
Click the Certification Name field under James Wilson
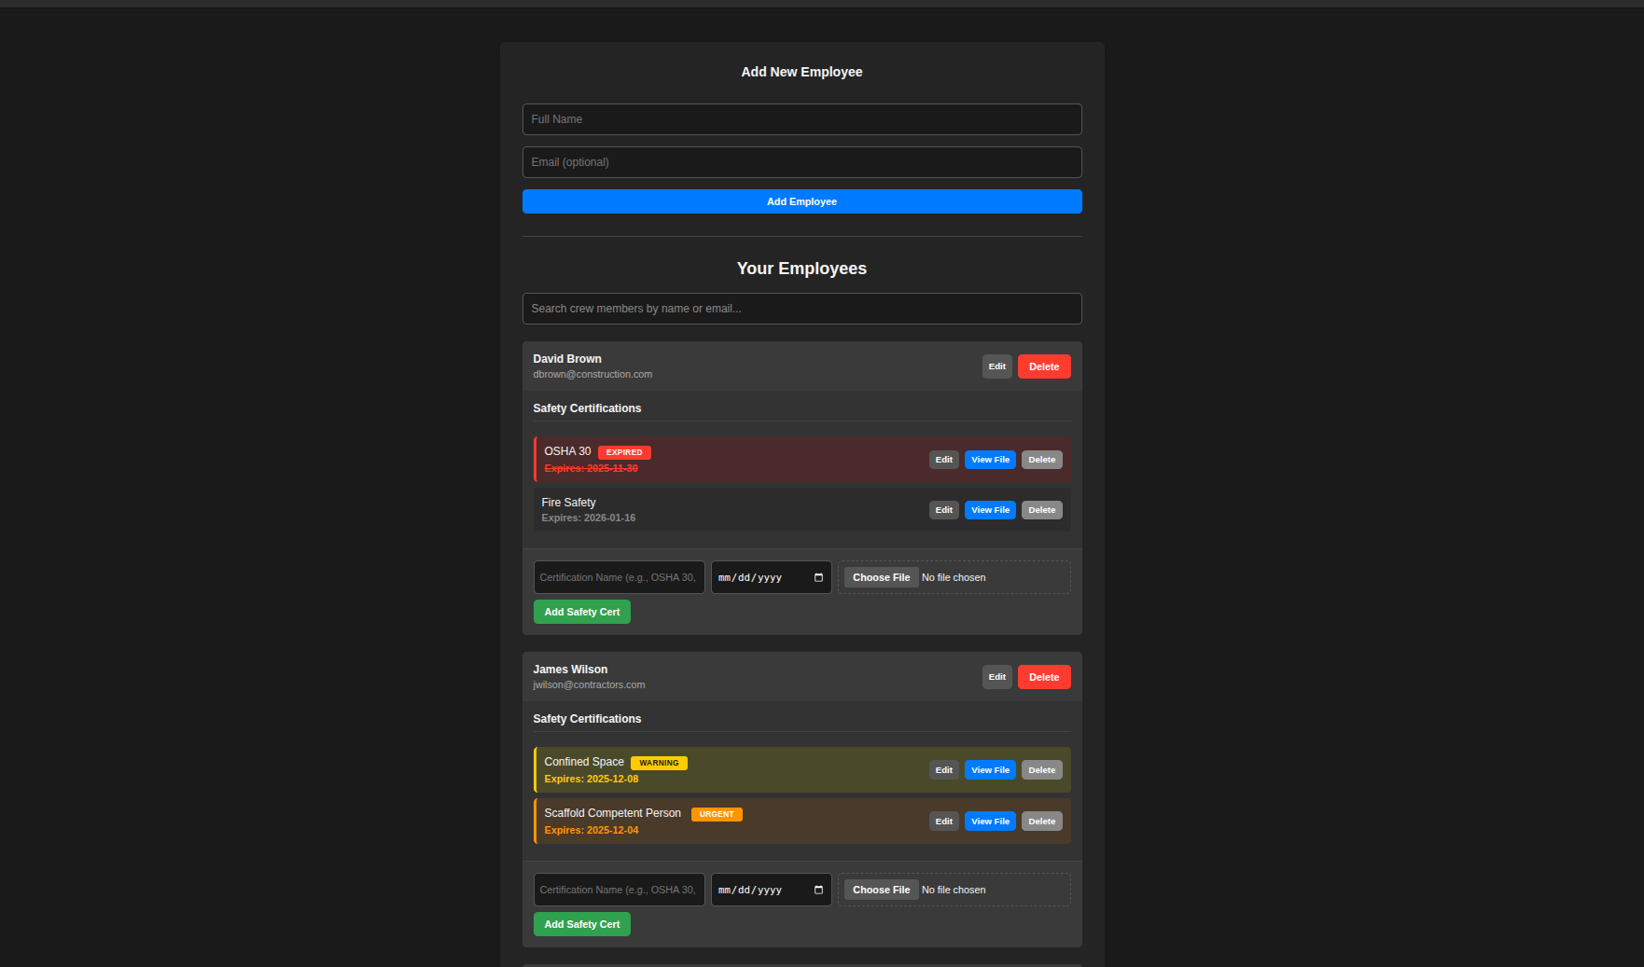tap(619, 890)
